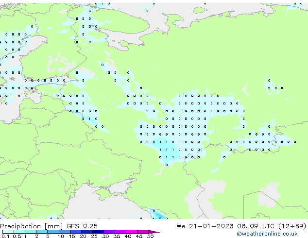This screenshot has width=308, height=238.
Task: Pick the 20–25 mm legend swatch
Action: coord(87,232)
